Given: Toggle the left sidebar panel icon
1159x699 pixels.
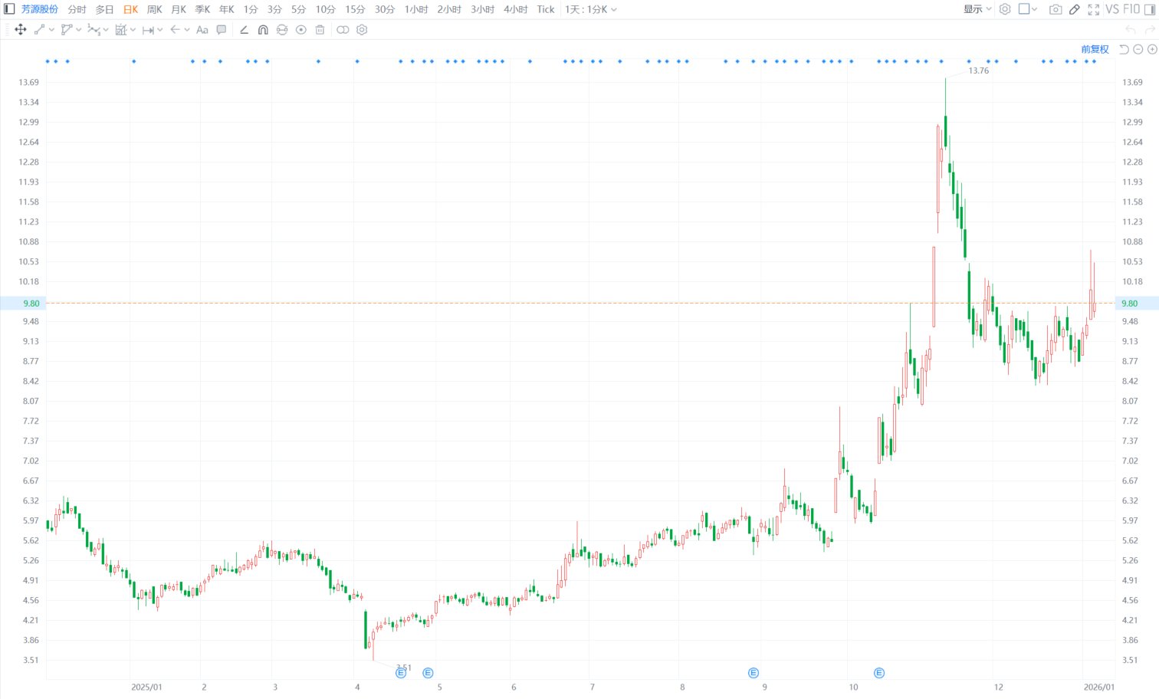Looking at the screenshot, I should (9, 9).
